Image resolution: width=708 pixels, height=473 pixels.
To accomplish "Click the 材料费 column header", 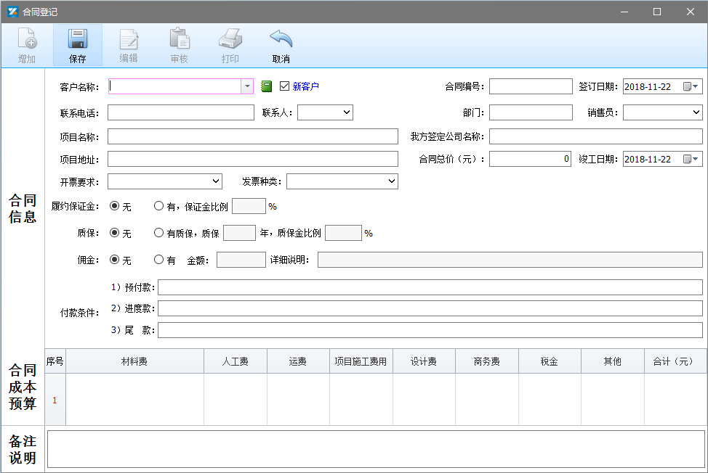I will pyautogui.click(x=134, y=361).
